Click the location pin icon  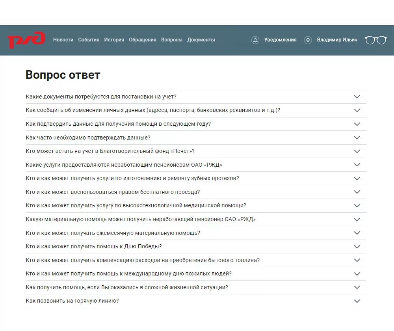(308, 40)
